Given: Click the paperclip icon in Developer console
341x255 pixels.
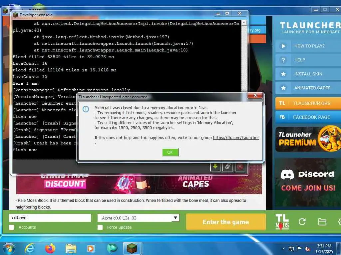Looking at the screenshot, I should click(228, 167).
